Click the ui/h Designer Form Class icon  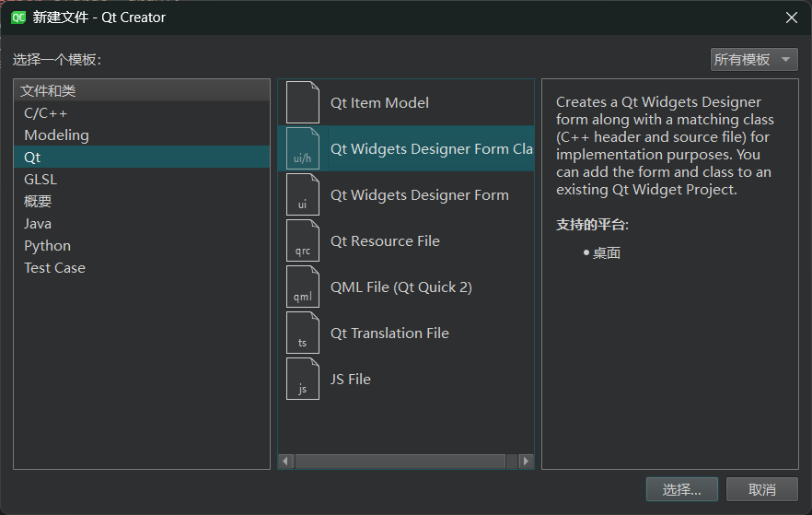click(302, 148)
